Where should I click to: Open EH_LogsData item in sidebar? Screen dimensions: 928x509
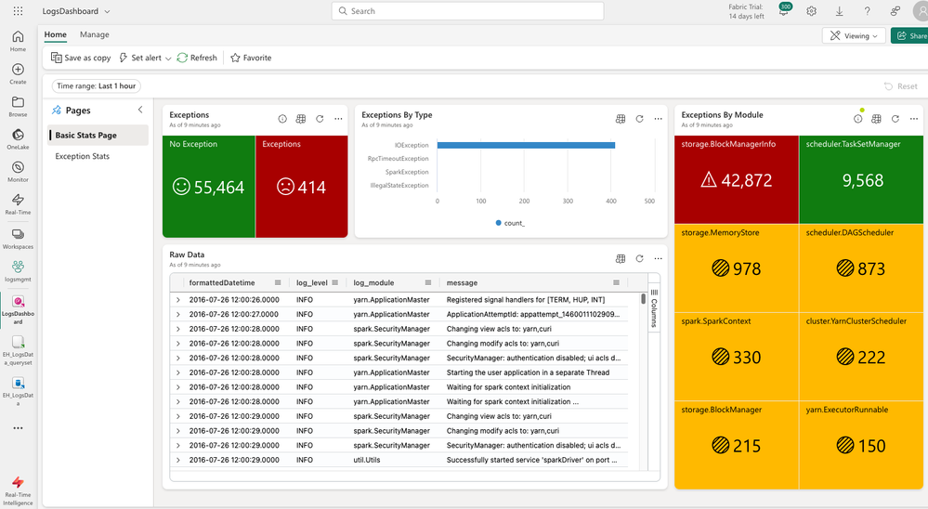(18, 391)
